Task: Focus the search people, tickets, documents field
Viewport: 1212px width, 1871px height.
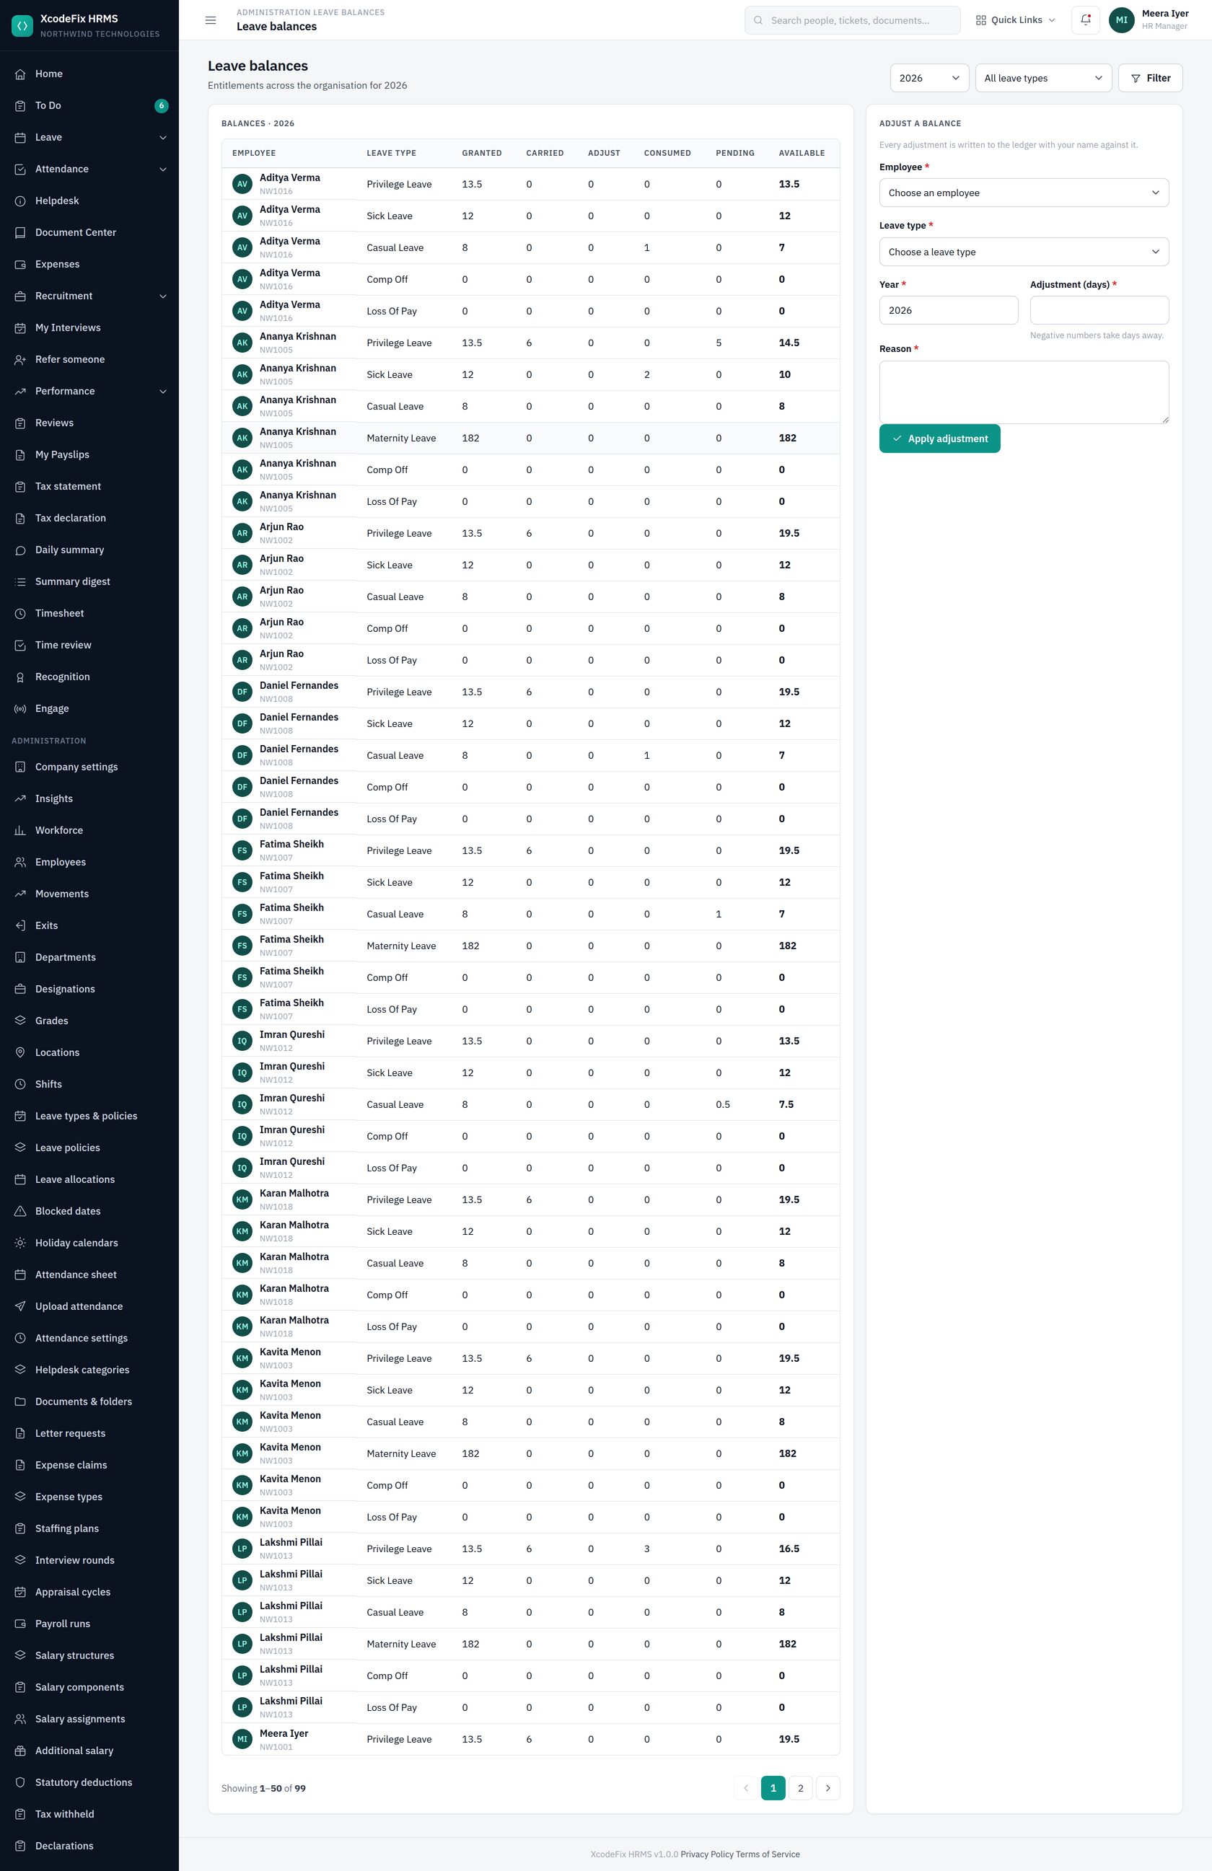Action: click(852, 20)
